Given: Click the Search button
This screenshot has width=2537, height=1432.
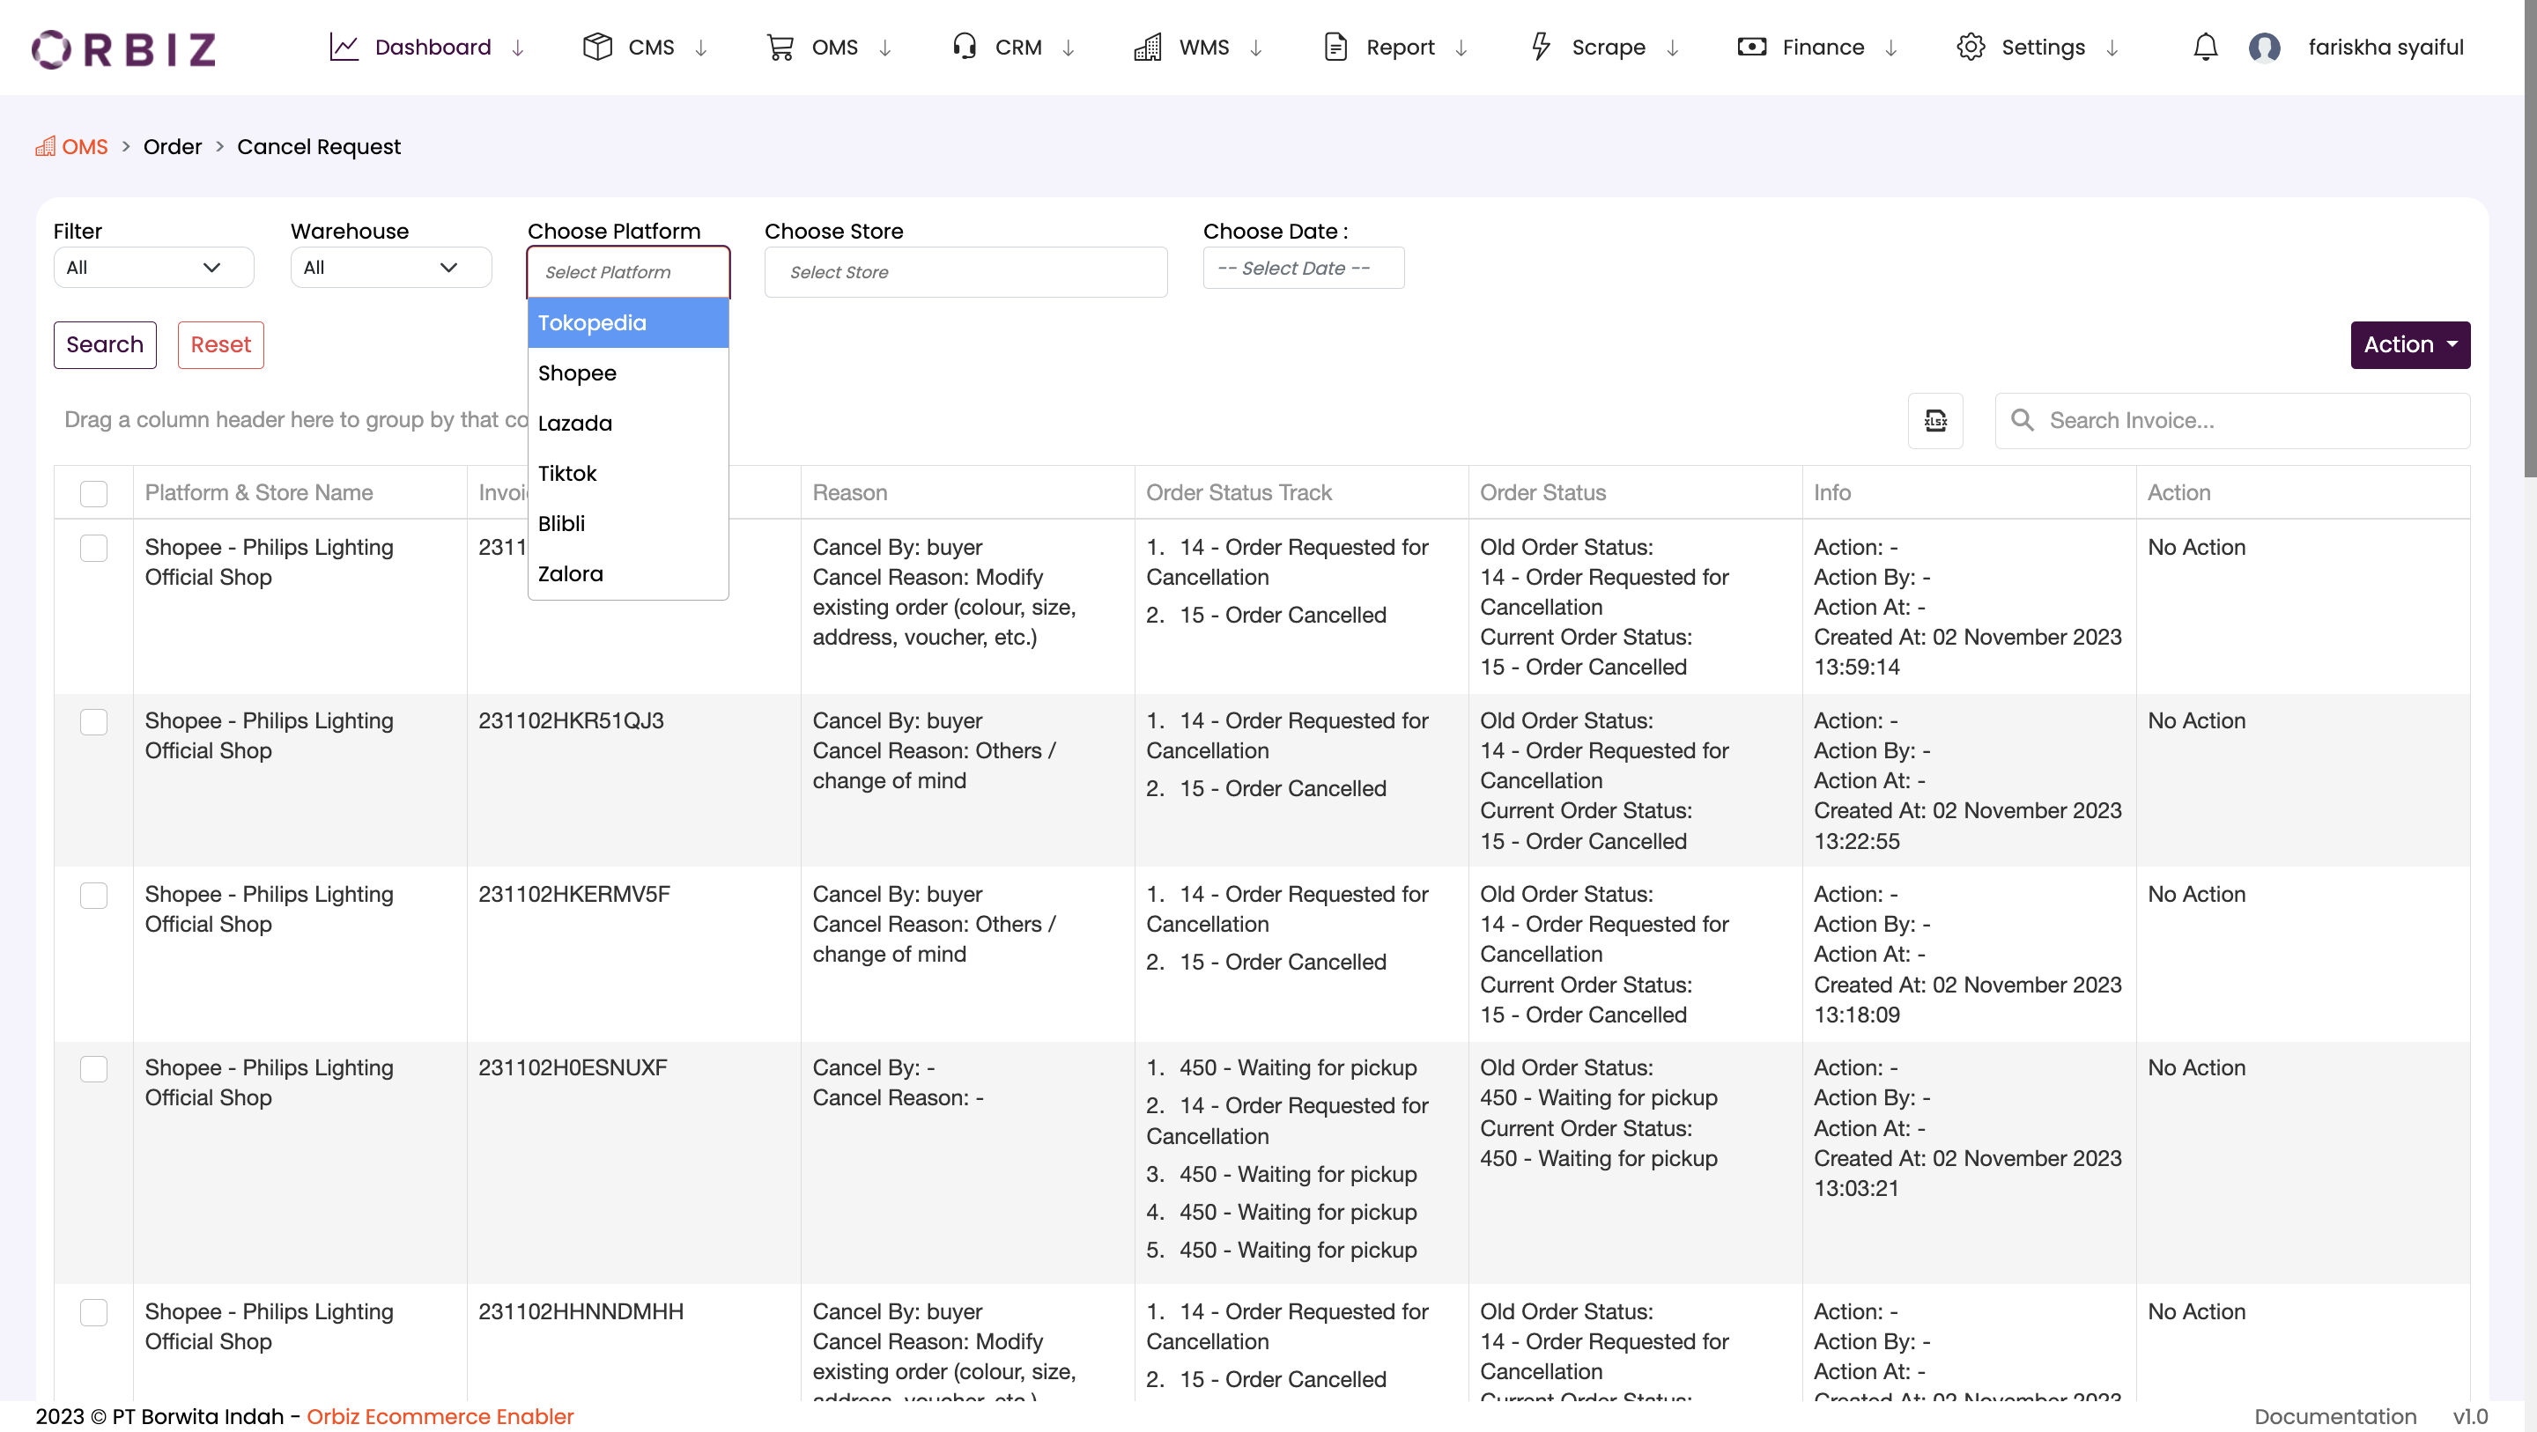Looking at the screenshot, I should tap(105, 344).
